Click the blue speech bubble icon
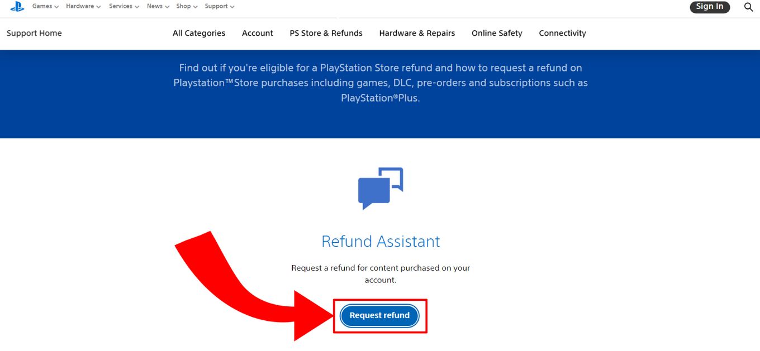Viewport: 760px width, 351px height. (381, 188)
